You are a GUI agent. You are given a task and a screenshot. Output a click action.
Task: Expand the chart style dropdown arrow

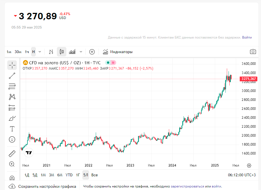pyautogui.click(x=81, y=52)
